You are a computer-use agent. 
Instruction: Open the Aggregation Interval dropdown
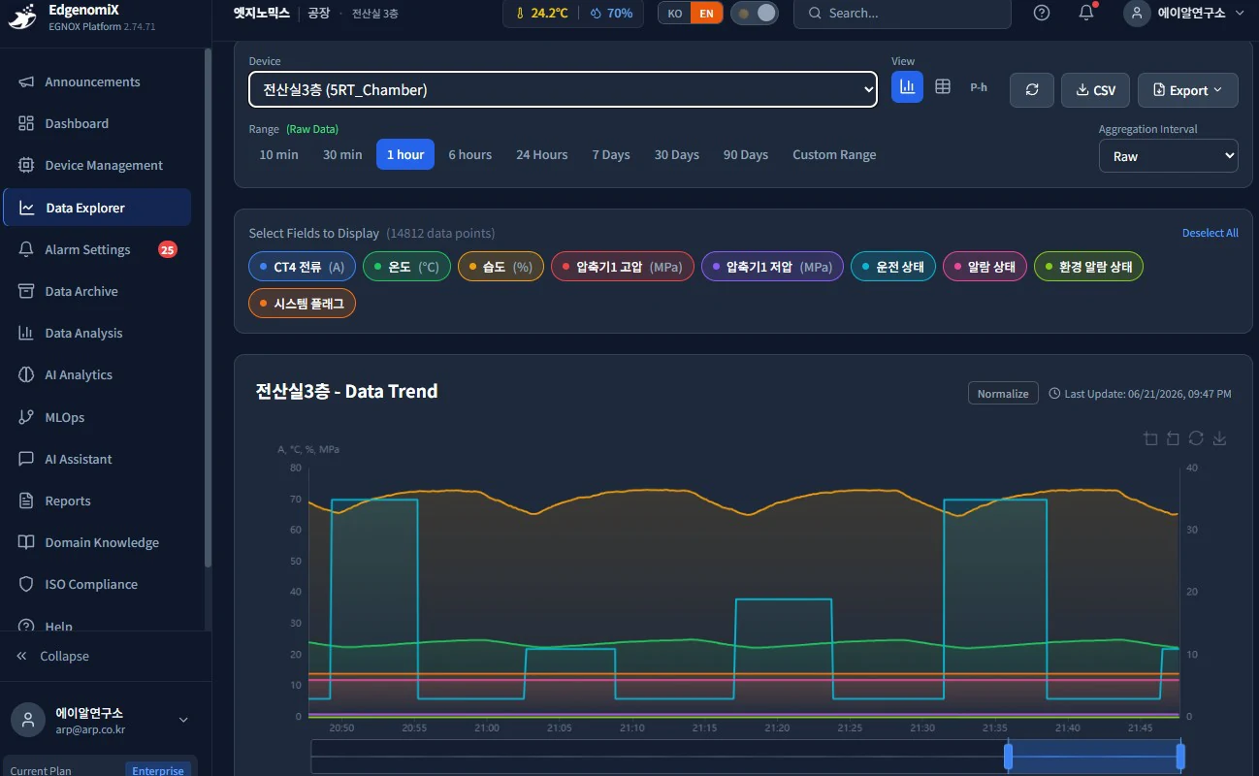coord(1168,156)
